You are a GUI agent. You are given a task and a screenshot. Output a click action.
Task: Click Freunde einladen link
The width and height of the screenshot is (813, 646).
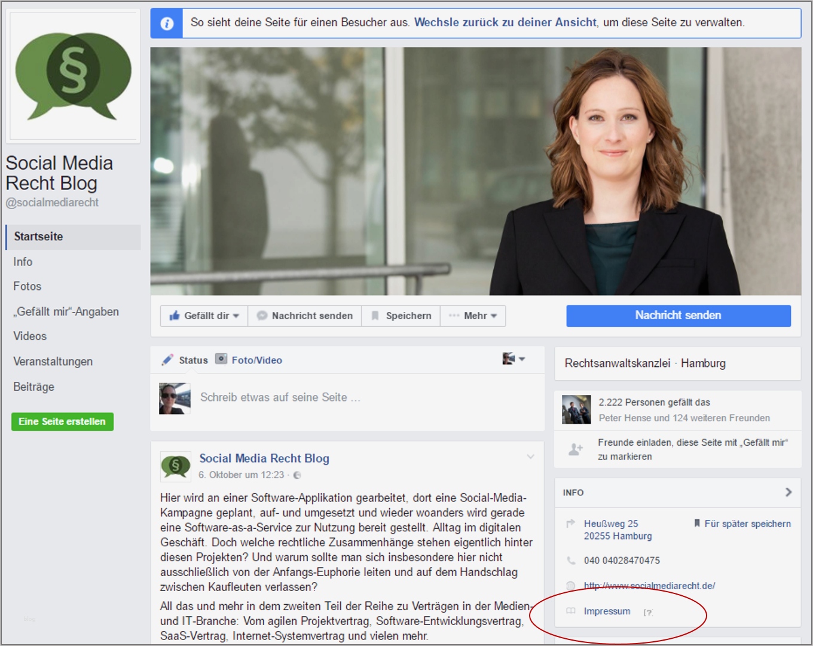(693, 449)
